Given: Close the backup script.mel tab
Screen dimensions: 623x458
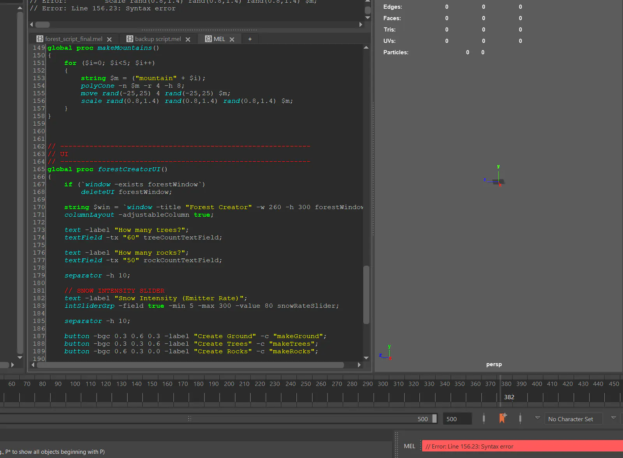Looking at the screenshot, I should pyautogui.click(x=188, y=39).
